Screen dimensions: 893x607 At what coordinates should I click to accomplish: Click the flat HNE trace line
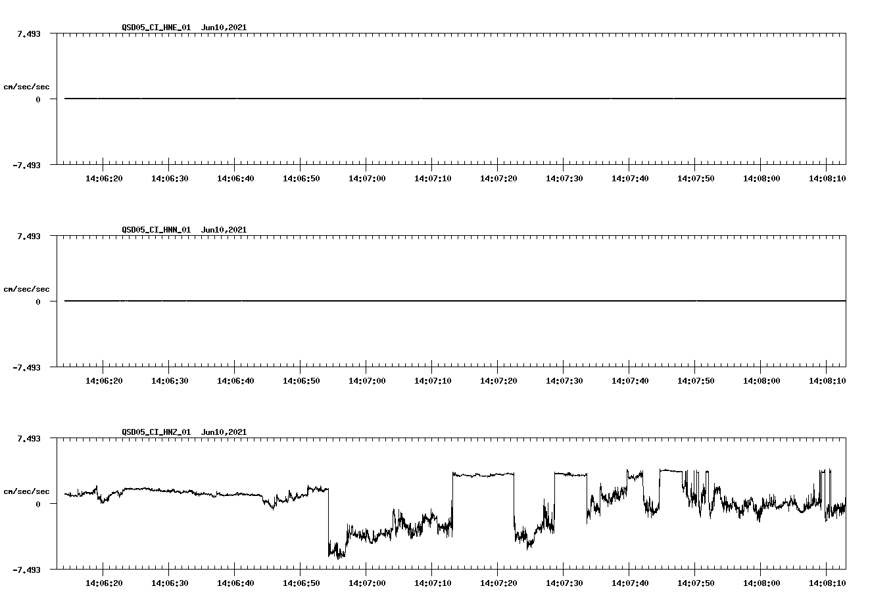click(455, 99)
